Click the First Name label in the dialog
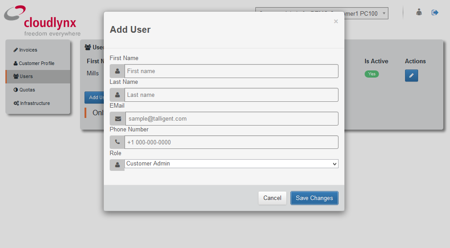This screenshot has width=450, height=248. (124, 58)
